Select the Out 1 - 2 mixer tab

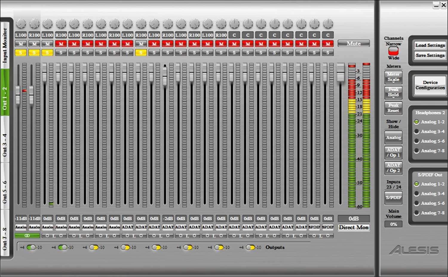click(5, 93)
